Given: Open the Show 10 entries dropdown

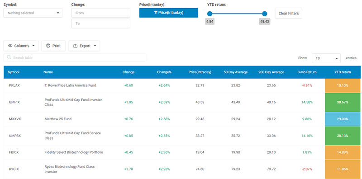Looking at the screenshot, I should [326, 58].
